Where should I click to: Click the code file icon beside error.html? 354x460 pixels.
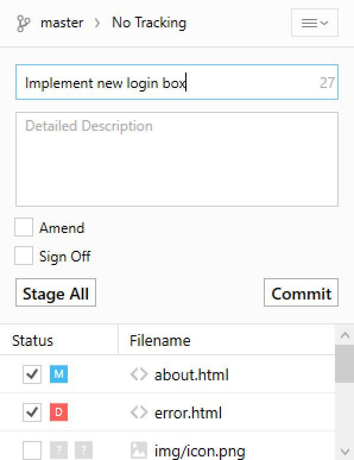[x=139, y=412]
